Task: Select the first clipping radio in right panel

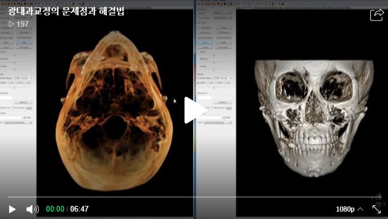Action: [x=198, y=83]
